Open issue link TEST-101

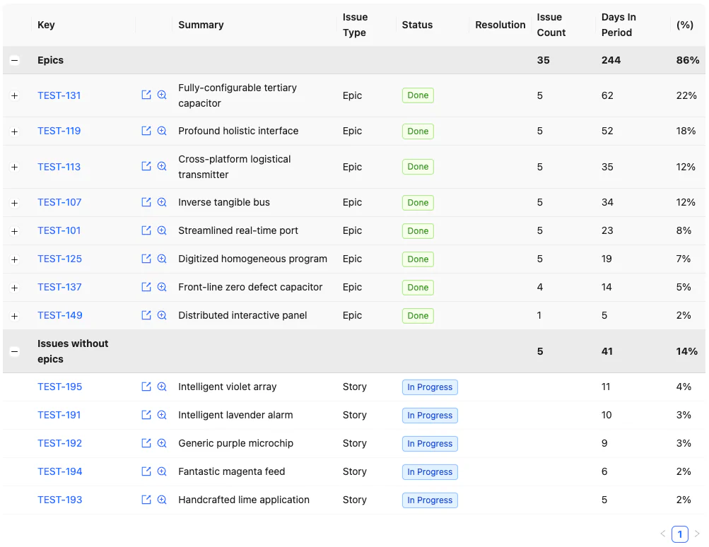pyautogui.click(x=59, y=230)
